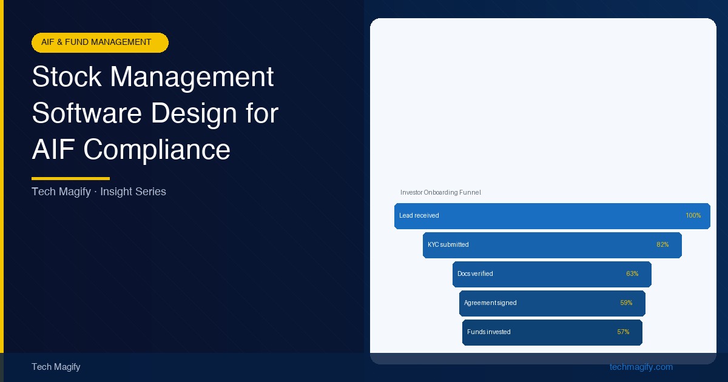
Task: Select the KYC submitted funnel bar
Action: 551,245
